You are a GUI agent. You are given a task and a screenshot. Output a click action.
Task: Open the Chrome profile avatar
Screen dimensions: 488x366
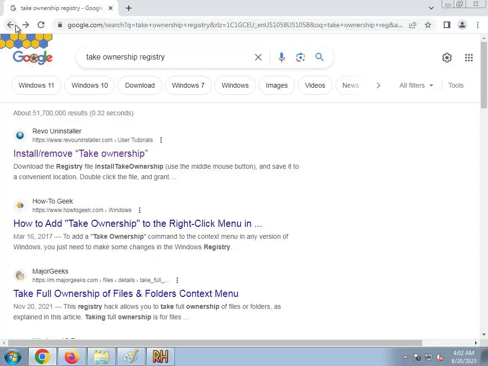tap(462, 25)
